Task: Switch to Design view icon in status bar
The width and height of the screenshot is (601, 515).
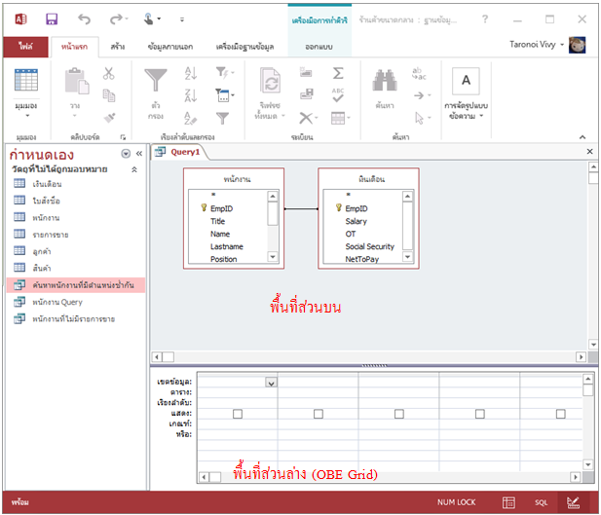Action: tap(573, 502)
